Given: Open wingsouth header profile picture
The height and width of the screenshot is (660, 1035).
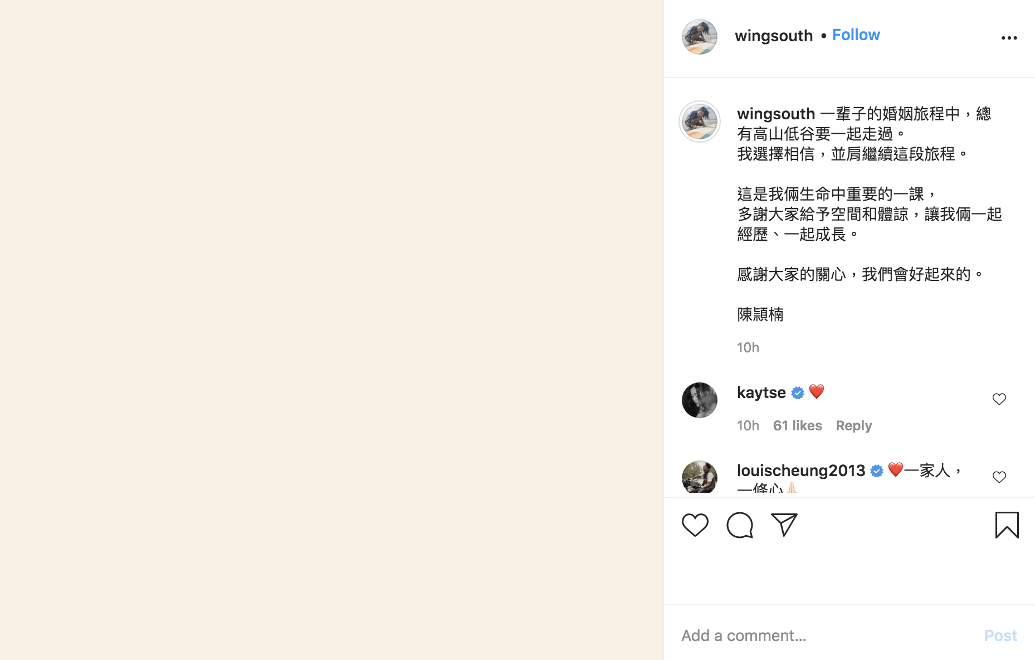Looking at the screenshot, I should [700, 37].
